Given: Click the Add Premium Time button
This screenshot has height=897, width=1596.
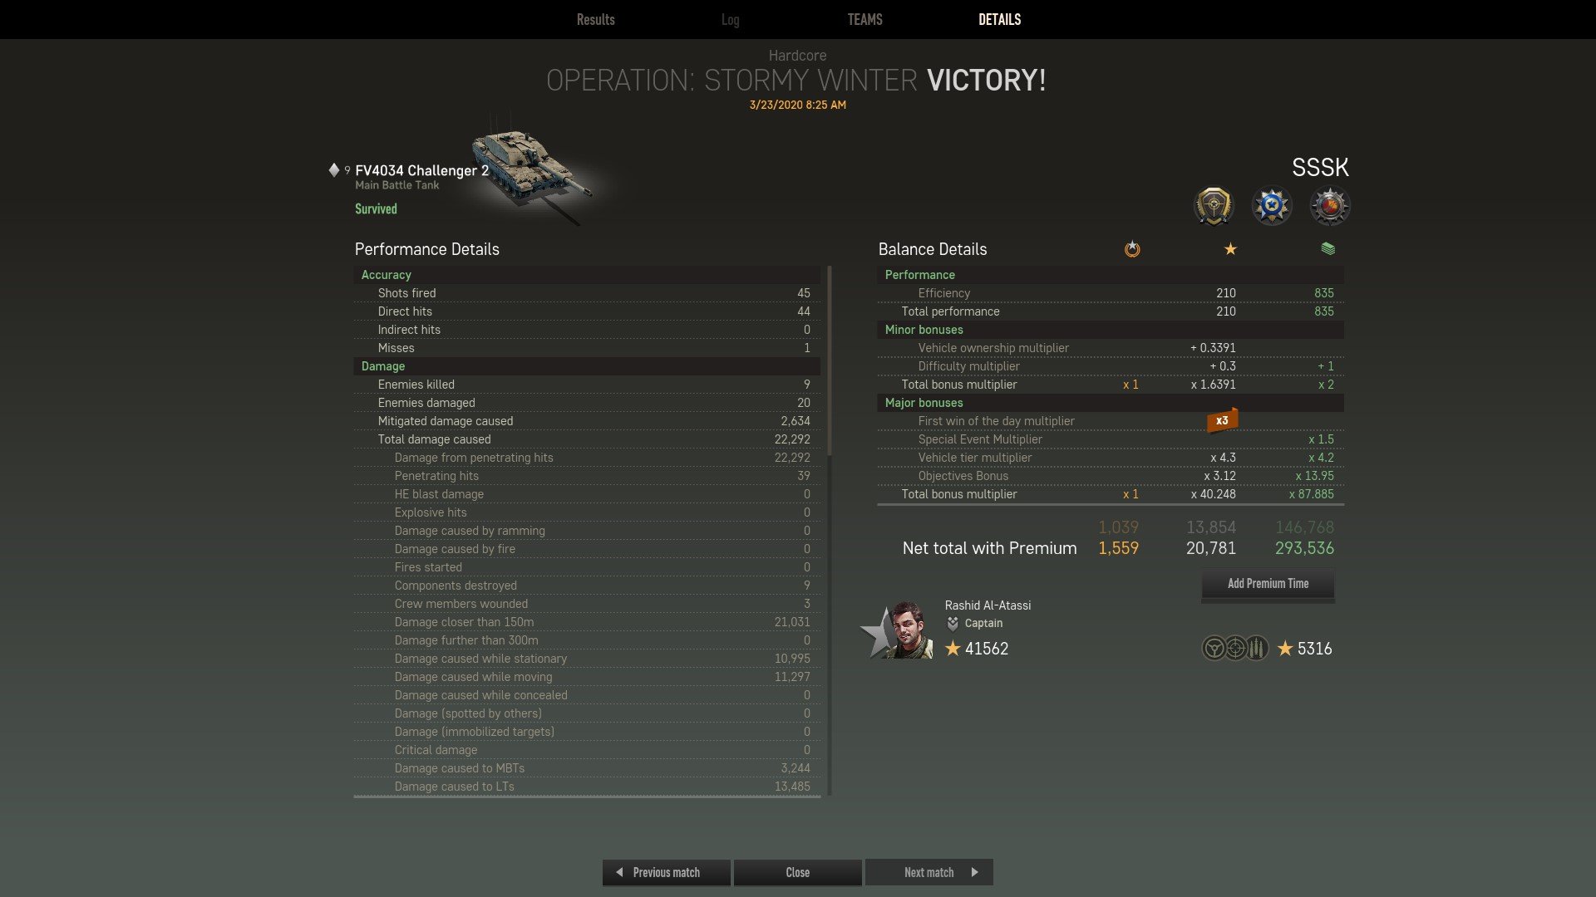Looking at the screenshot, I should [x=1268, y=584].
